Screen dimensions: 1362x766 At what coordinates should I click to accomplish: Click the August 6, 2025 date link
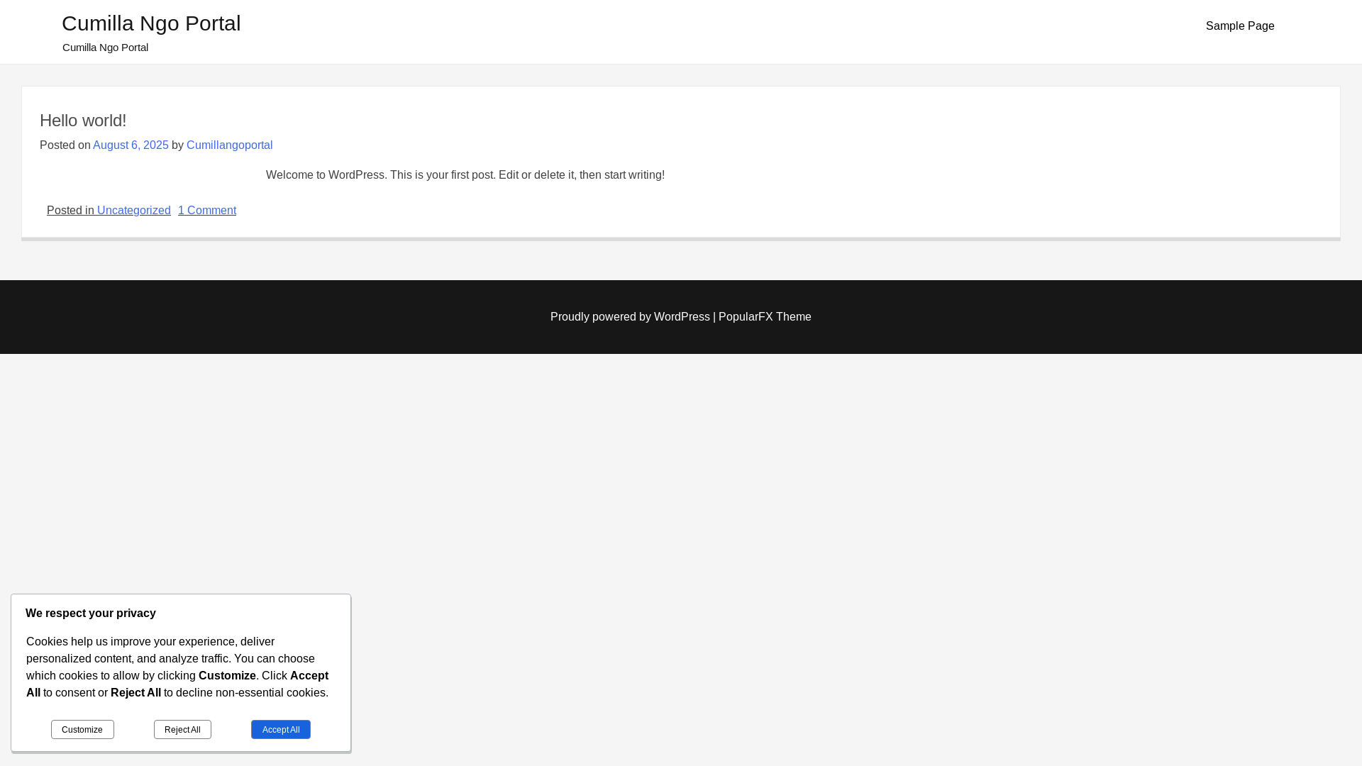click(131, 145)
